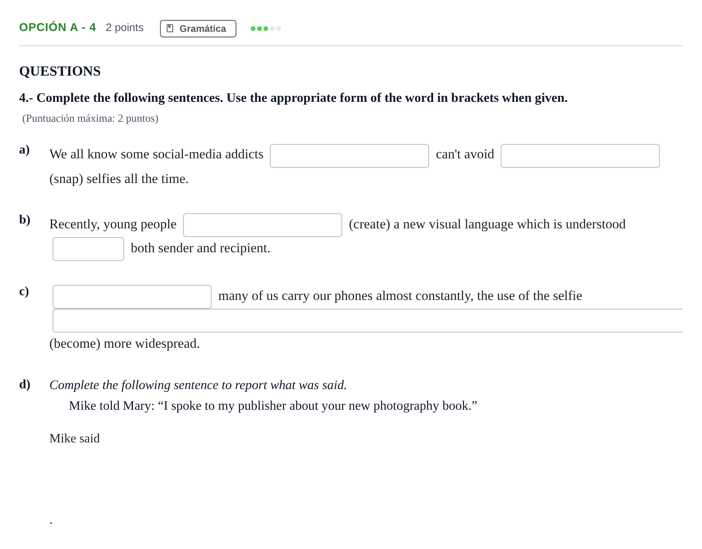Click the 'Mike said' text
Screen dimensions: 702x549
(x=75, y=438)
